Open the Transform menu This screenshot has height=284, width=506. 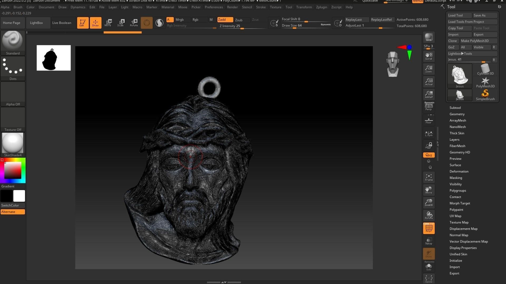(304, 7)
